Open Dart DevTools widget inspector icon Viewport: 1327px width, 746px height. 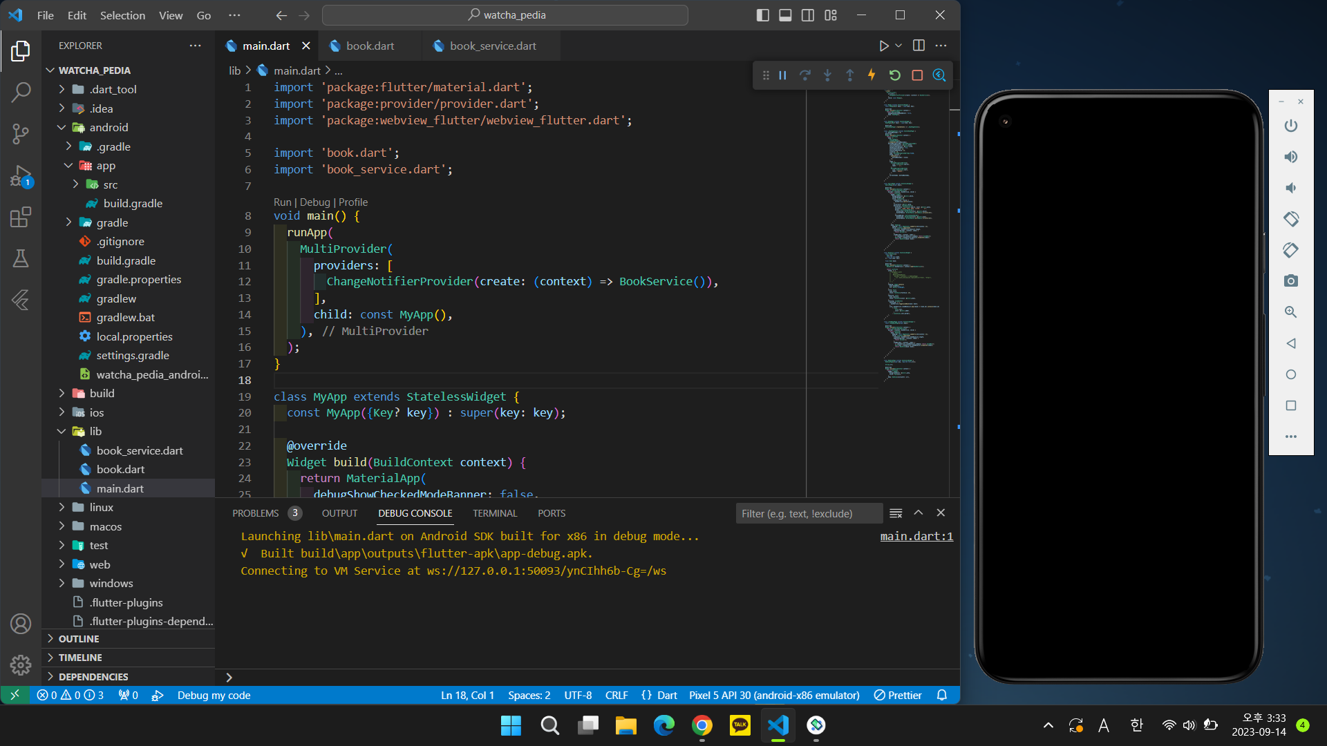click(x=939, y=75)
